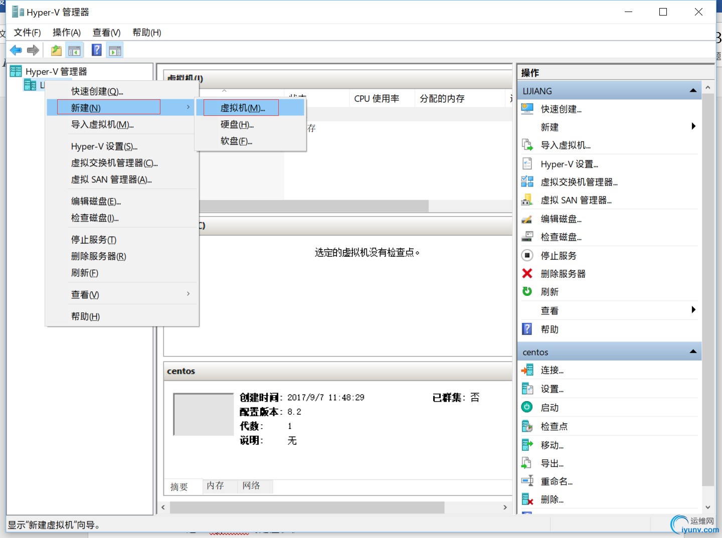This screenshot has width=722, height=538.
Task: Click the 删除 icon under centos
Action: (527, 499)
